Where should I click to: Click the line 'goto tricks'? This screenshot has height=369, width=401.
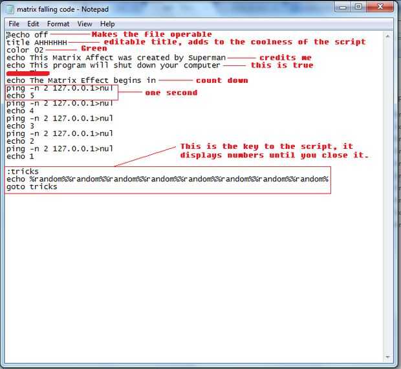point(32,187)
